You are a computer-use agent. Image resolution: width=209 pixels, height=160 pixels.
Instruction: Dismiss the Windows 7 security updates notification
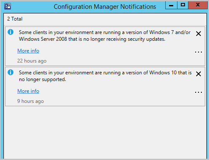(x=198, y=34)
